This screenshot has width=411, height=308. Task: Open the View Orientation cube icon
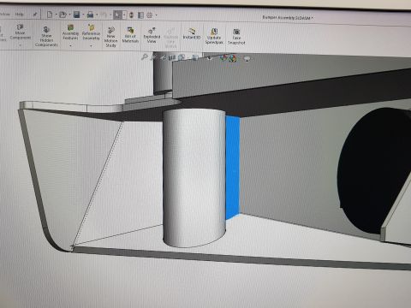click(x=182, y=57)
